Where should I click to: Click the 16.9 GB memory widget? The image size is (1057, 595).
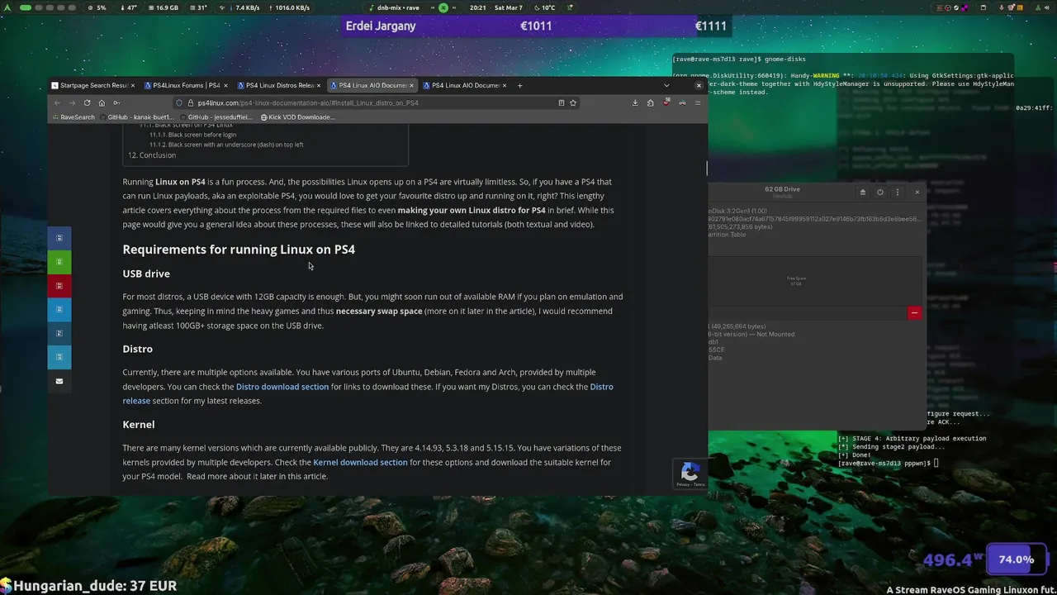coord(163,7)
